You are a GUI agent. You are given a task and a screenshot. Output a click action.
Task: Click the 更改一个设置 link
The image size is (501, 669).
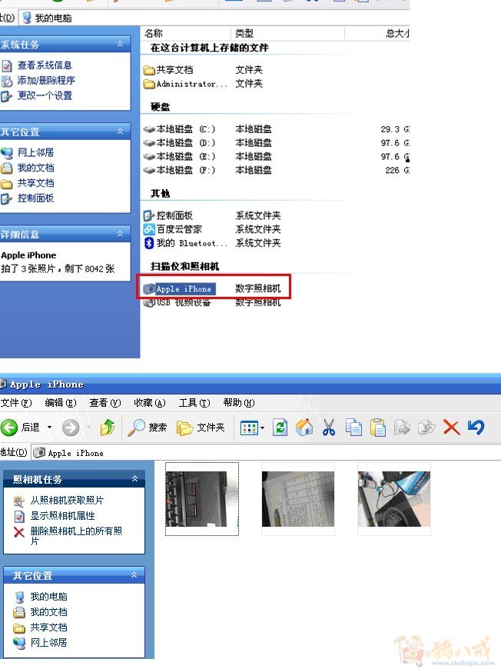pos(45,95)
